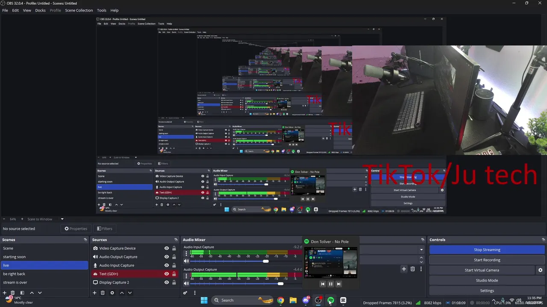Open the Audio Output Capture three-dot menu
547x307 pixels.
pos(186,276)
